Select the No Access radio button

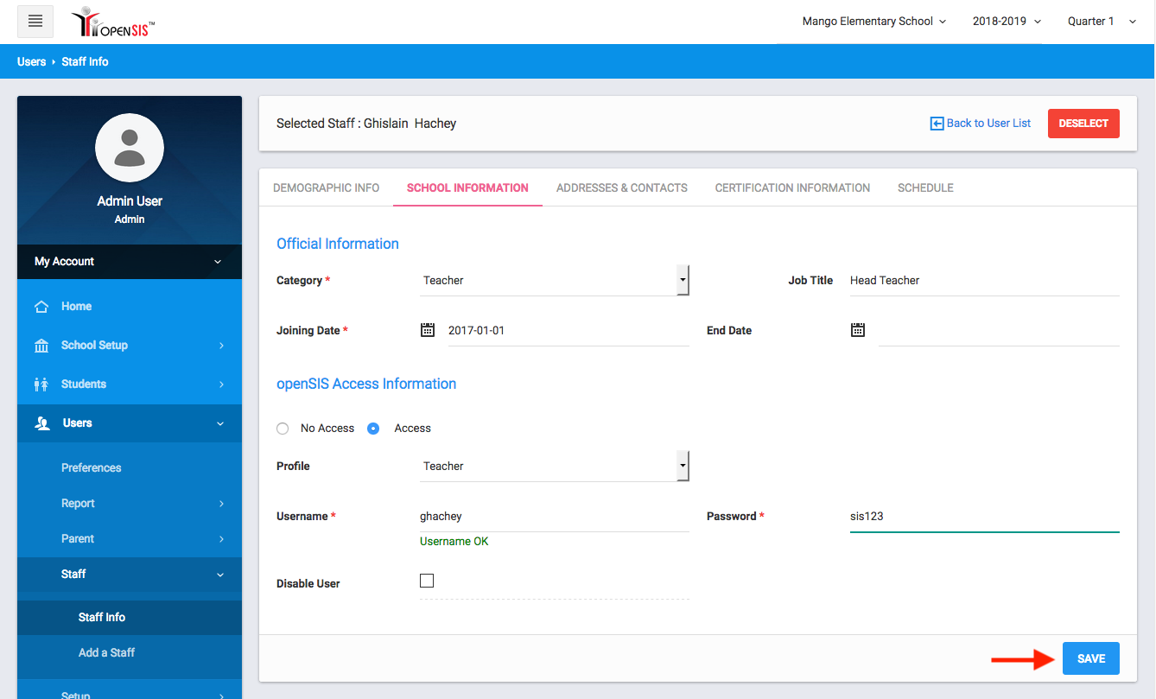[x=283, y=429]
